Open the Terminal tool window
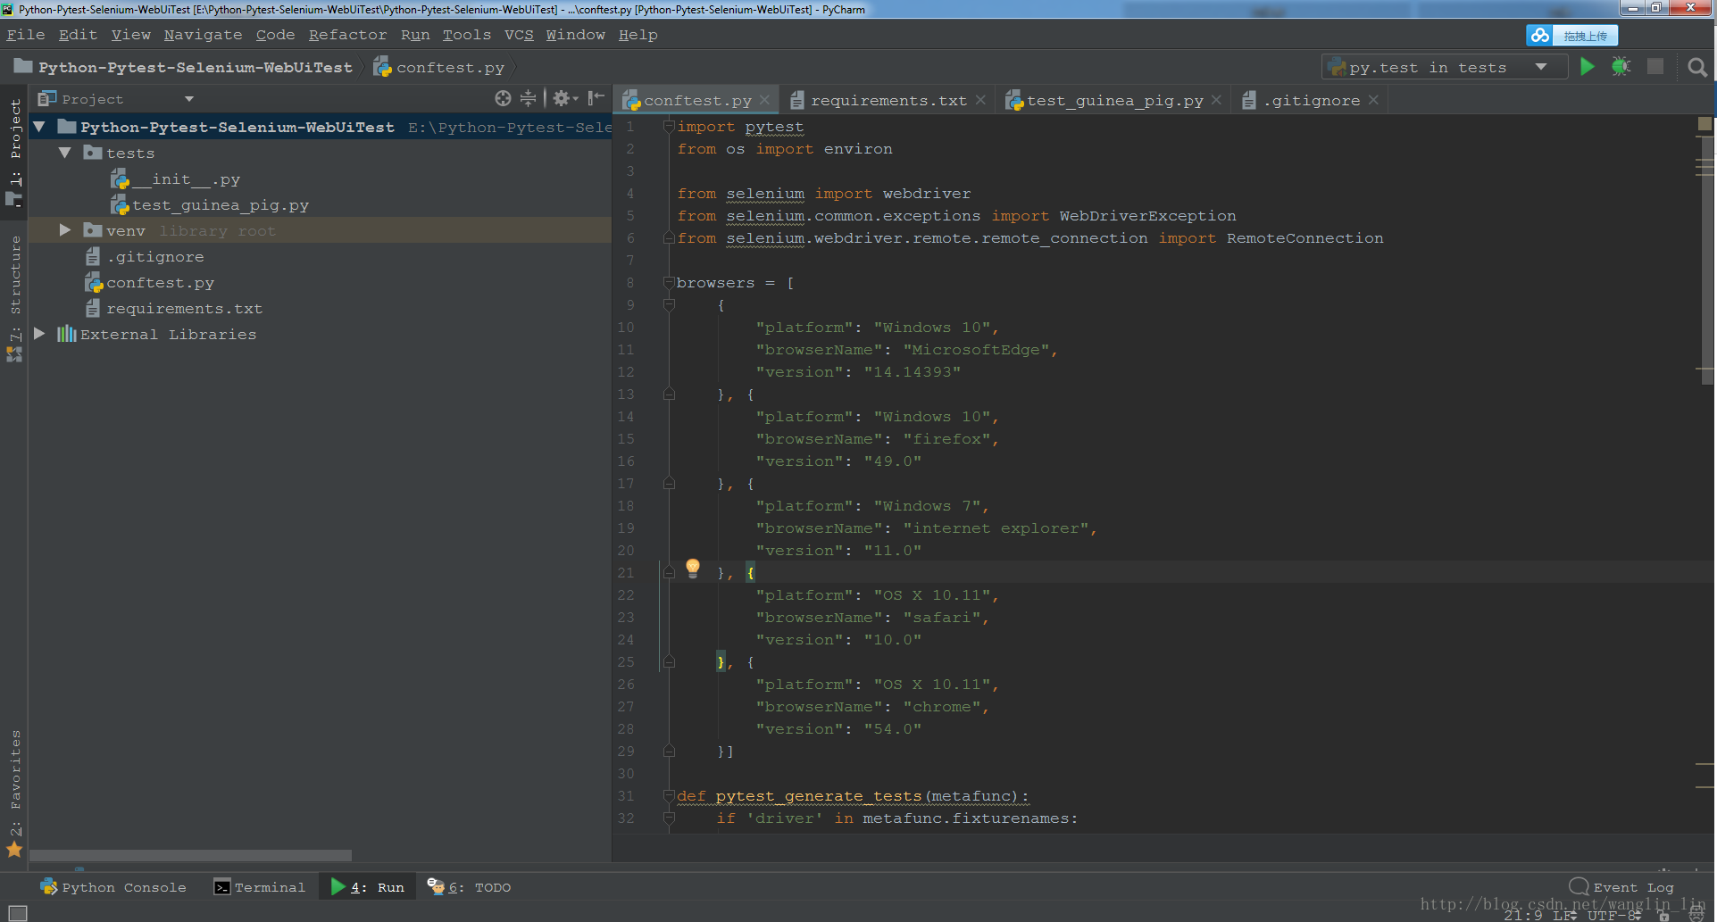Image resolution: width=1717 pixels, height=922 pixels. (x=260, y=887)
